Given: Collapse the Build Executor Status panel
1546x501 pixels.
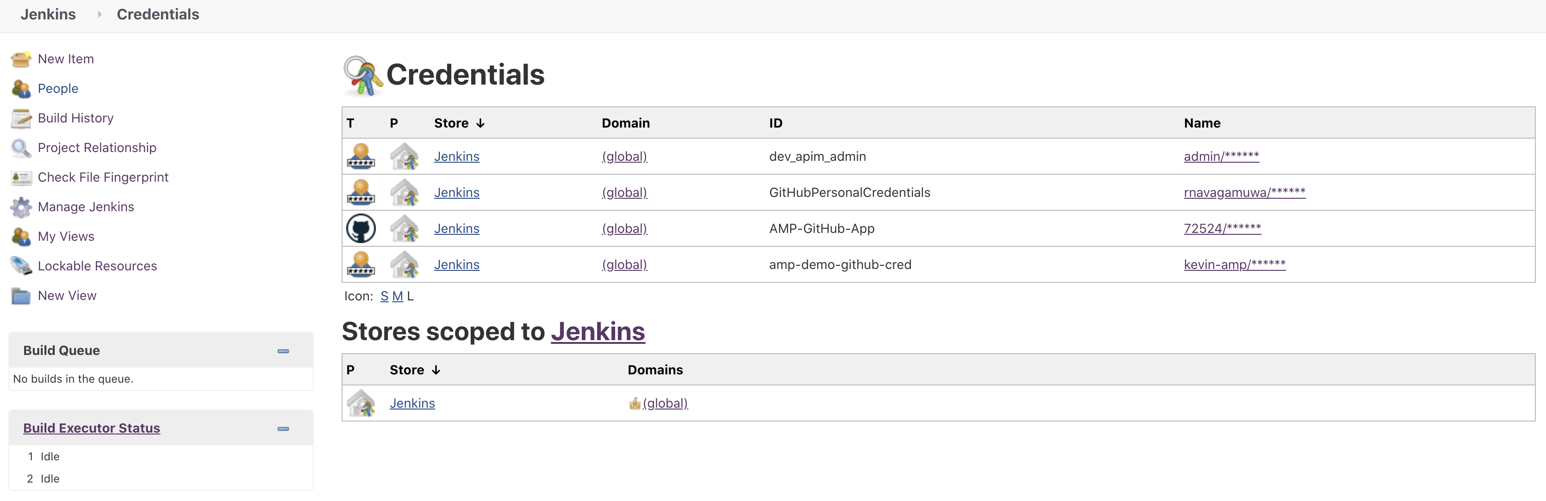Looking at the screenshot, I should [x=283, y=429].
